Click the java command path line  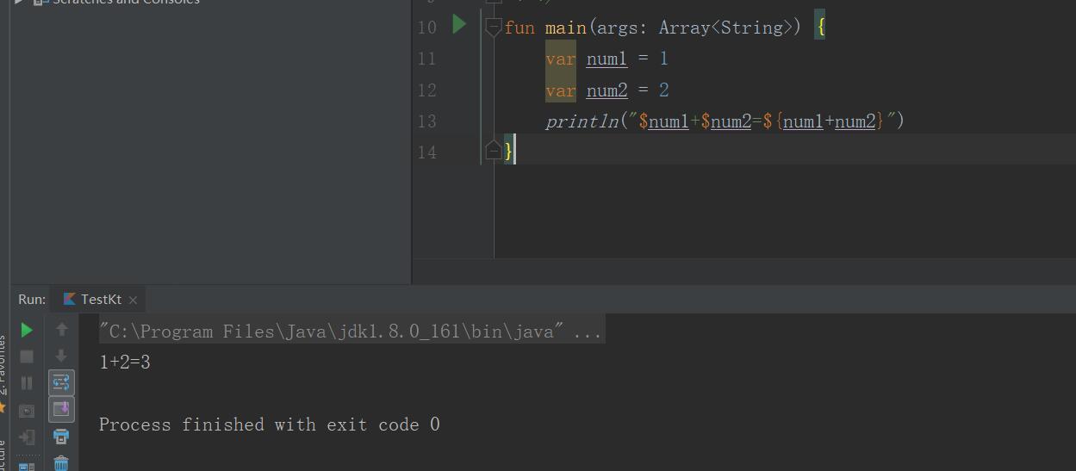[x=351, y=332]
